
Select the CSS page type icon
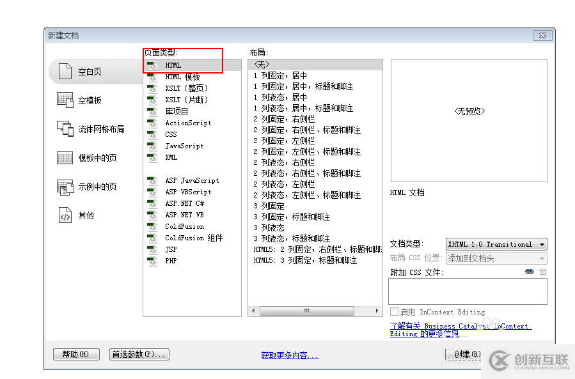(x=152, y=134)
